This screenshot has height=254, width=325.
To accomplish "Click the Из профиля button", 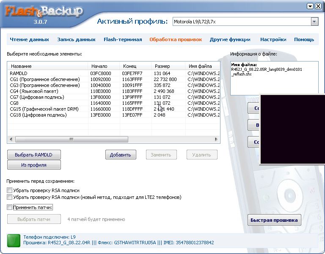I will (34, 165).
